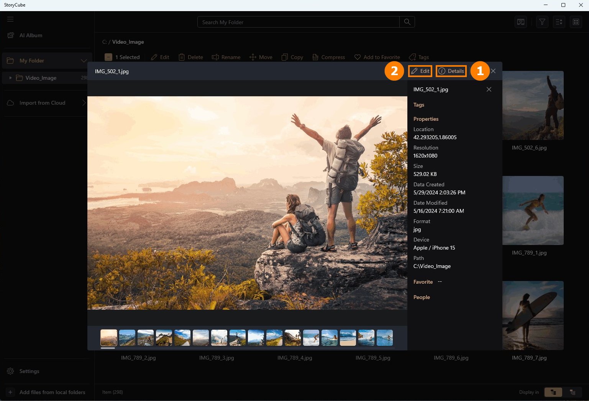Image resolution: width=589 pixels, height=401 pixels.
Task: Click Move in the file toolbar
Action: [x=261, y=57]
